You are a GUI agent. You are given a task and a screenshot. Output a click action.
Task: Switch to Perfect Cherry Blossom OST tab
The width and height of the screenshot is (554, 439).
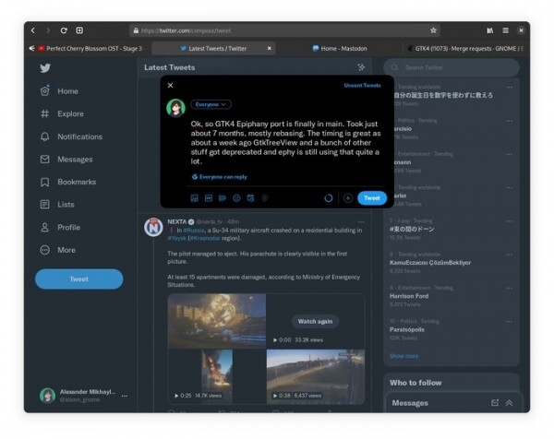tap(90, 48)
